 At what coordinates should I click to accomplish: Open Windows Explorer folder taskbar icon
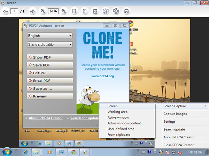point(36,152)
